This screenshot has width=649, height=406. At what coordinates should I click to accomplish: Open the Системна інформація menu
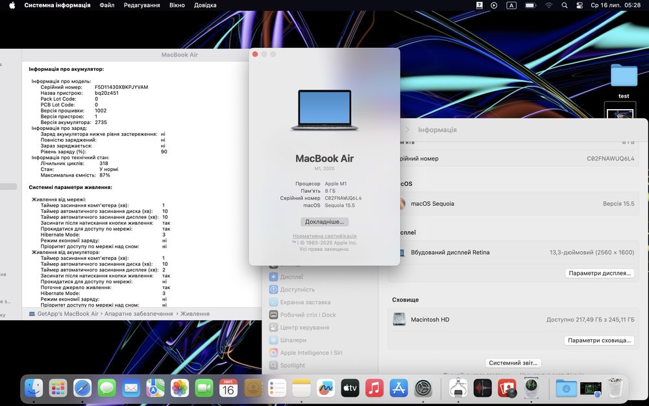[57, 5]
